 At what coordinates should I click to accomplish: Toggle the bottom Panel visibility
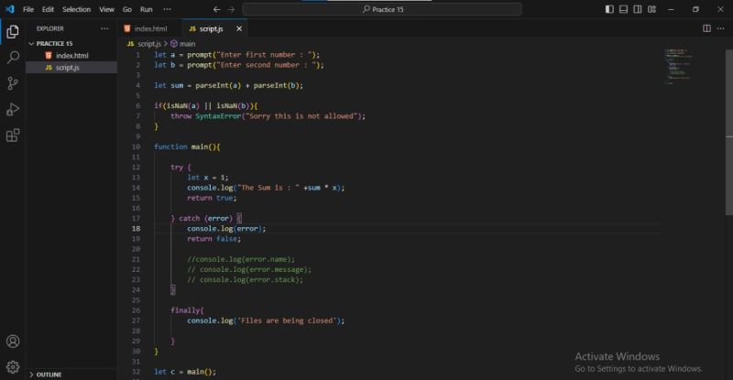[624, 9]
